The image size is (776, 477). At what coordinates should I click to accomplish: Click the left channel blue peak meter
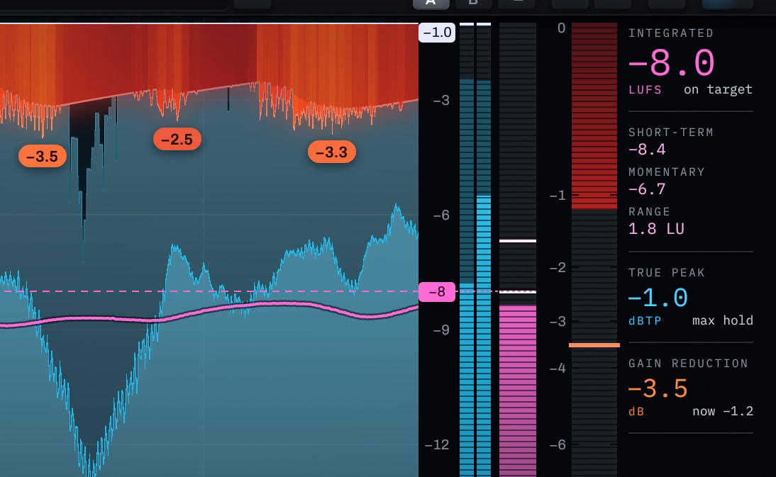467,249
